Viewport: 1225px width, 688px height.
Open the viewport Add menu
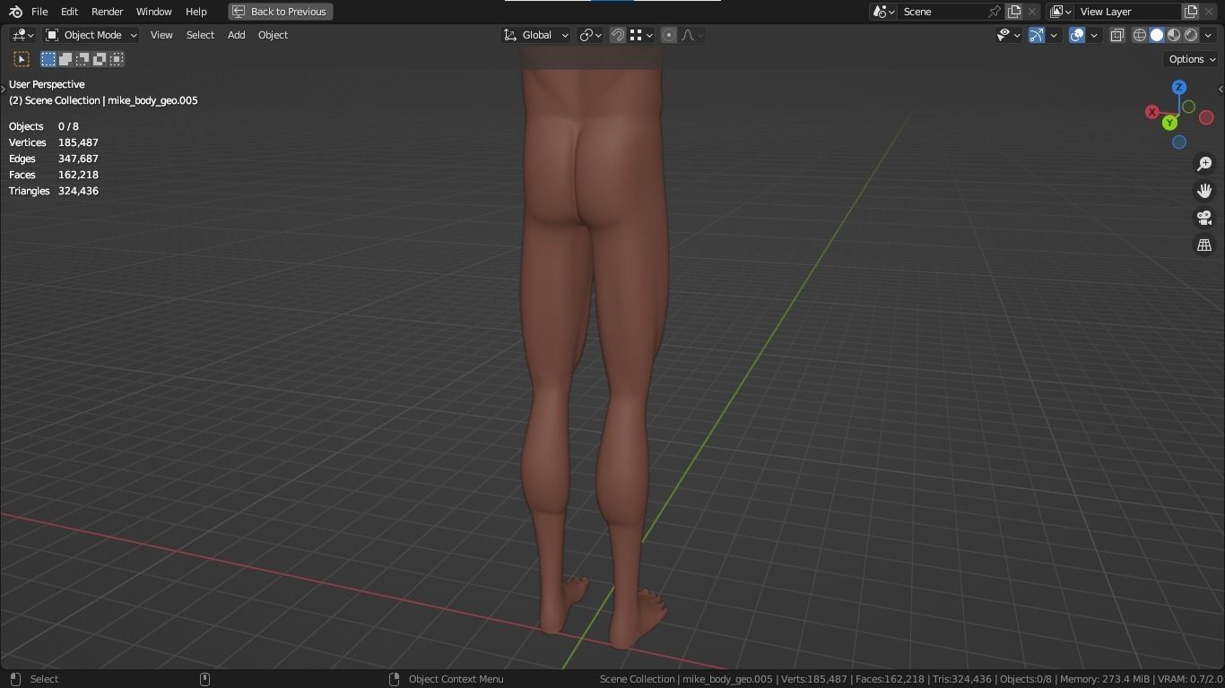[x=236, y=35]
